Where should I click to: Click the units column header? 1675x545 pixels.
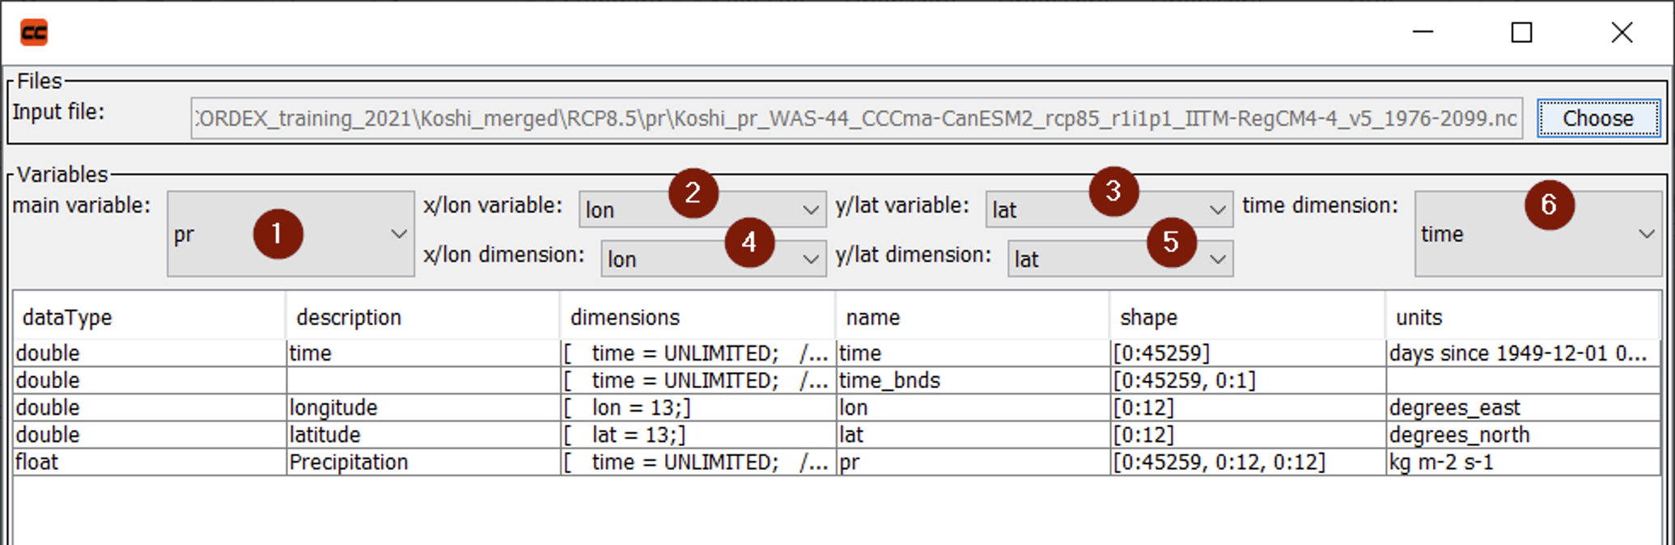coord(1521,318)
